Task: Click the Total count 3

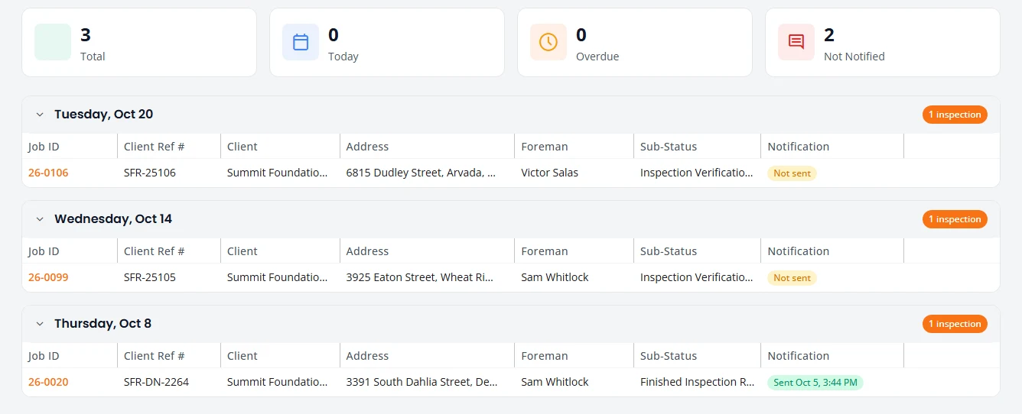Action: coord(86,34)
